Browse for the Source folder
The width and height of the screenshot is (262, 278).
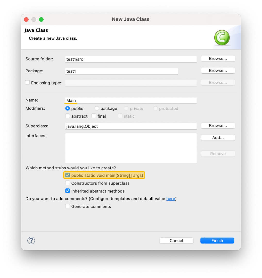[218, 59]
